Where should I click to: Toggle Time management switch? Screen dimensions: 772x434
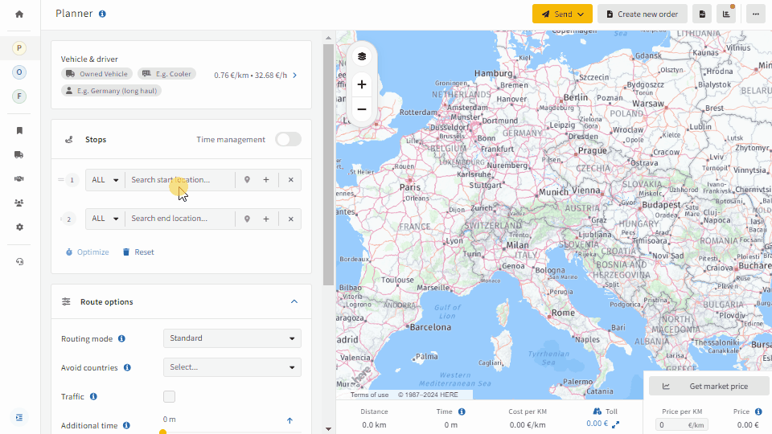tap(288, 139)
